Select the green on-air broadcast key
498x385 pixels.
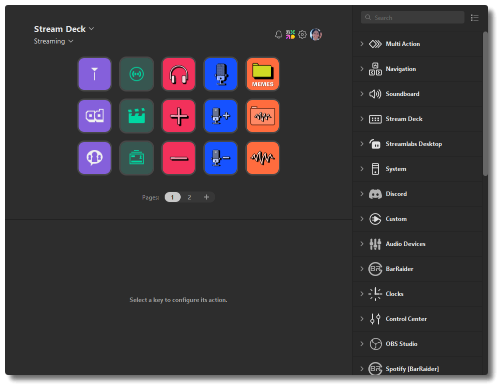[137, 74]
